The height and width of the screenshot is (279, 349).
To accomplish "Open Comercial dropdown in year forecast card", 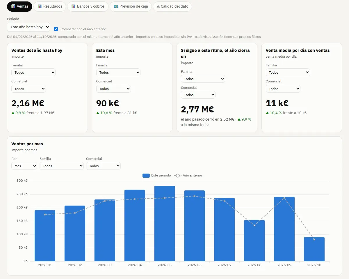I will coord(198,95).
